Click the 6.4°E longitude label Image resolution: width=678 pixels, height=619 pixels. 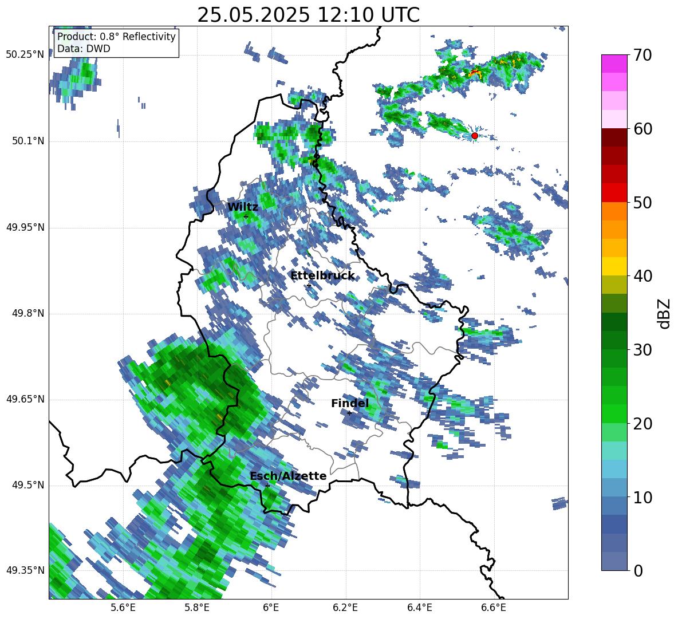click(419, 608)
